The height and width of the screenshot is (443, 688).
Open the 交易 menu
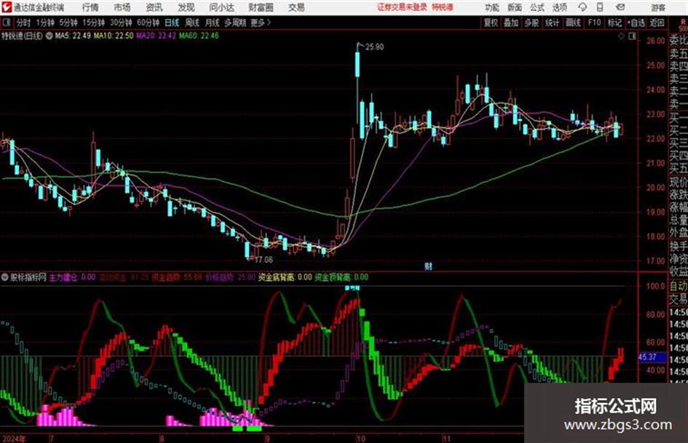pyautogui.click(x=296, y=7)
